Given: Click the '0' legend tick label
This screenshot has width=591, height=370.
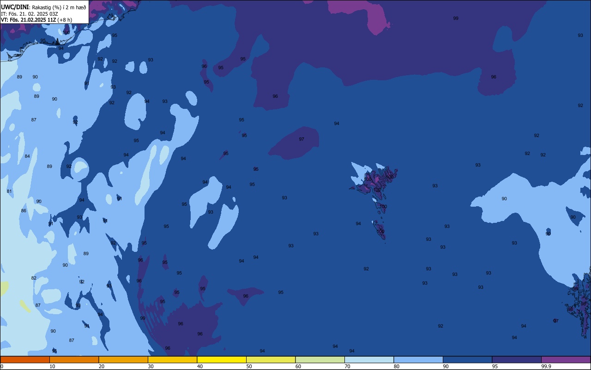Looking at the screenshot, I should click(2, 366).
